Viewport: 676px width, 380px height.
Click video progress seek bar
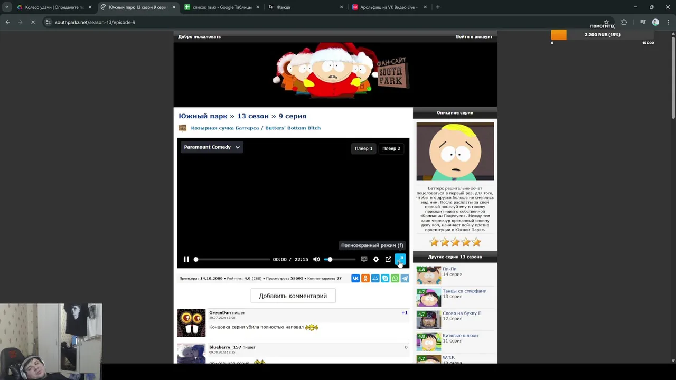232,259
